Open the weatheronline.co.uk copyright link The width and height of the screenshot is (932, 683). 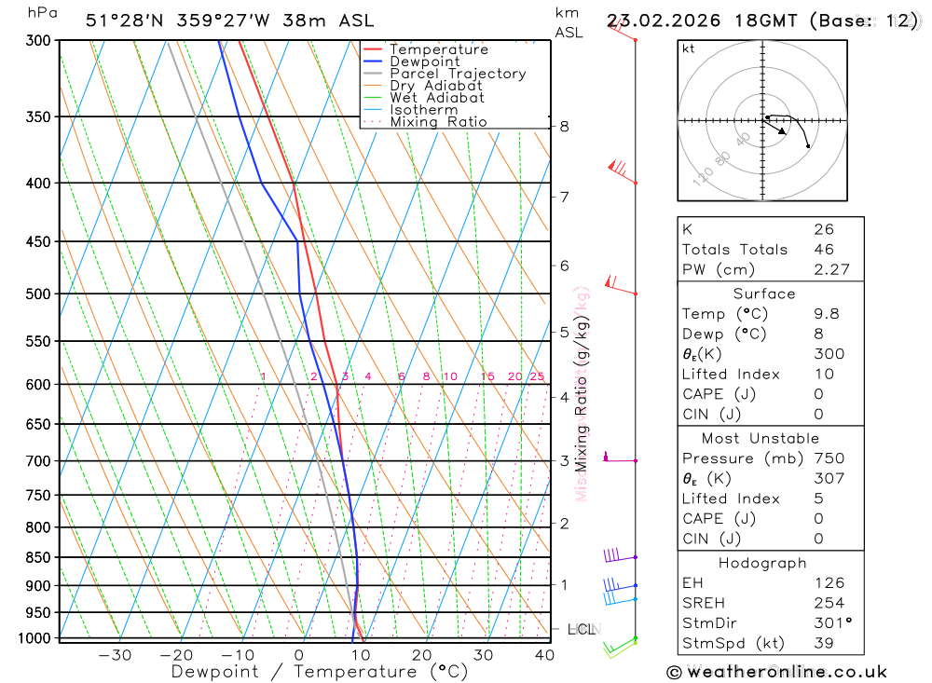tap(776, 673)
